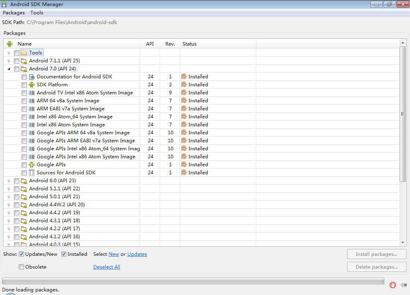Image resolution: width=410 pixels, height=295 pixels.
Task: Expand the Android 6.0 (API 23) node
Action: click(9, 181)
